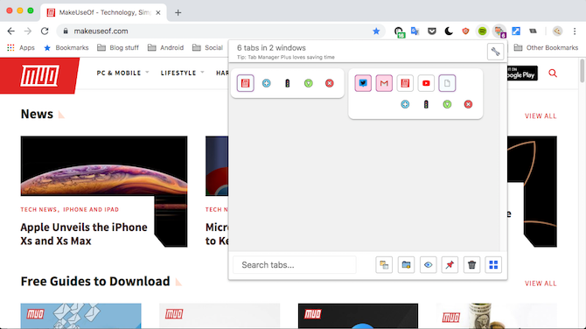586x329 pixels.
Task: Close first window group with red X
Action: [x=329, y=83]
